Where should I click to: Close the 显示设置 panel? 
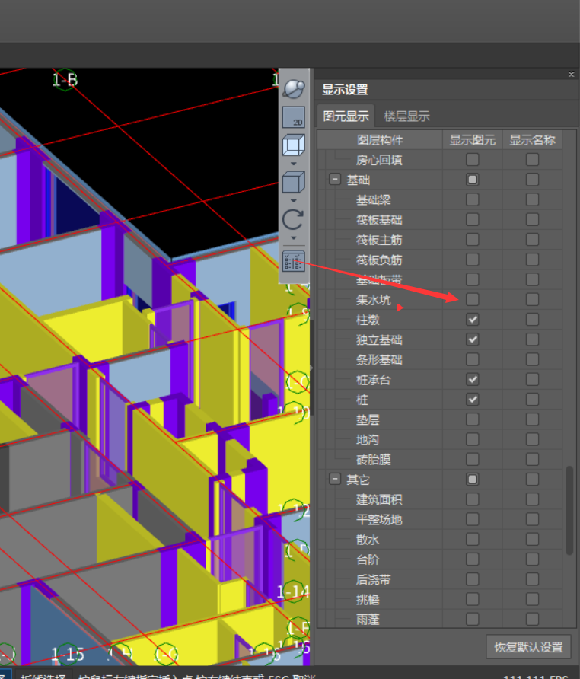571,75
